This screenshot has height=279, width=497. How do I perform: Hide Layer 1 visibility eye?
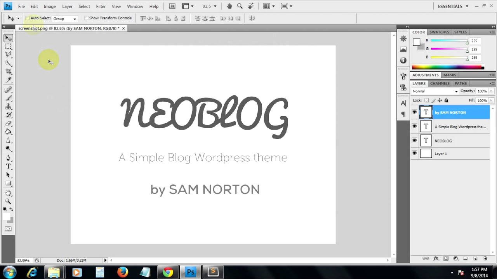(x=414, y=153)
